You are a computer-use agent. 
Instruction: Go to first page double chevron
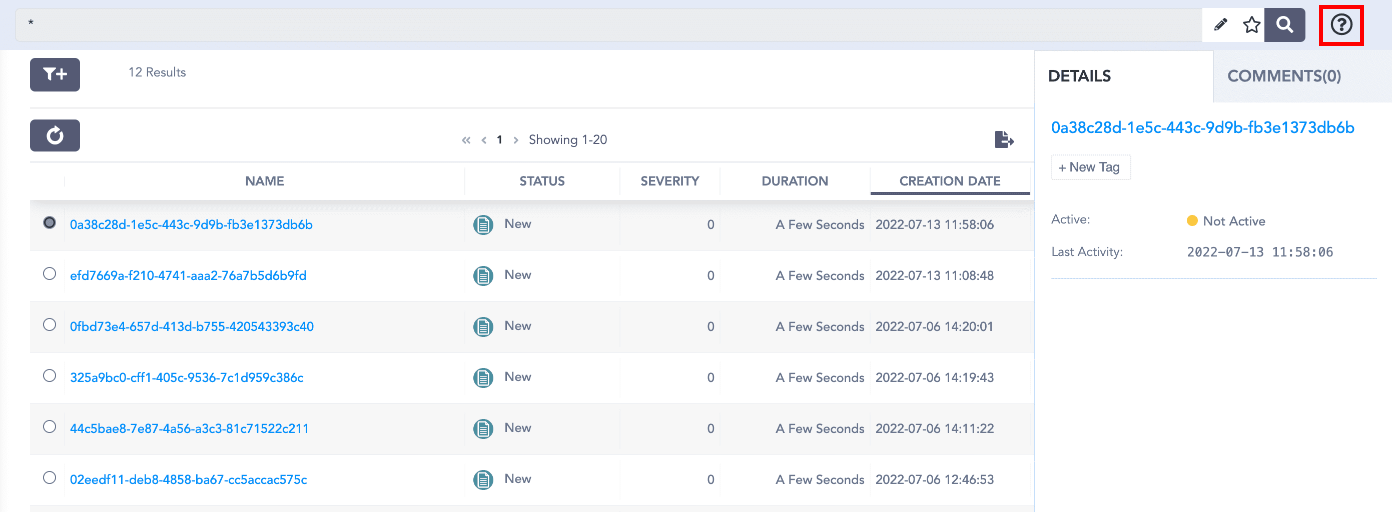click(x=466, y=140)
